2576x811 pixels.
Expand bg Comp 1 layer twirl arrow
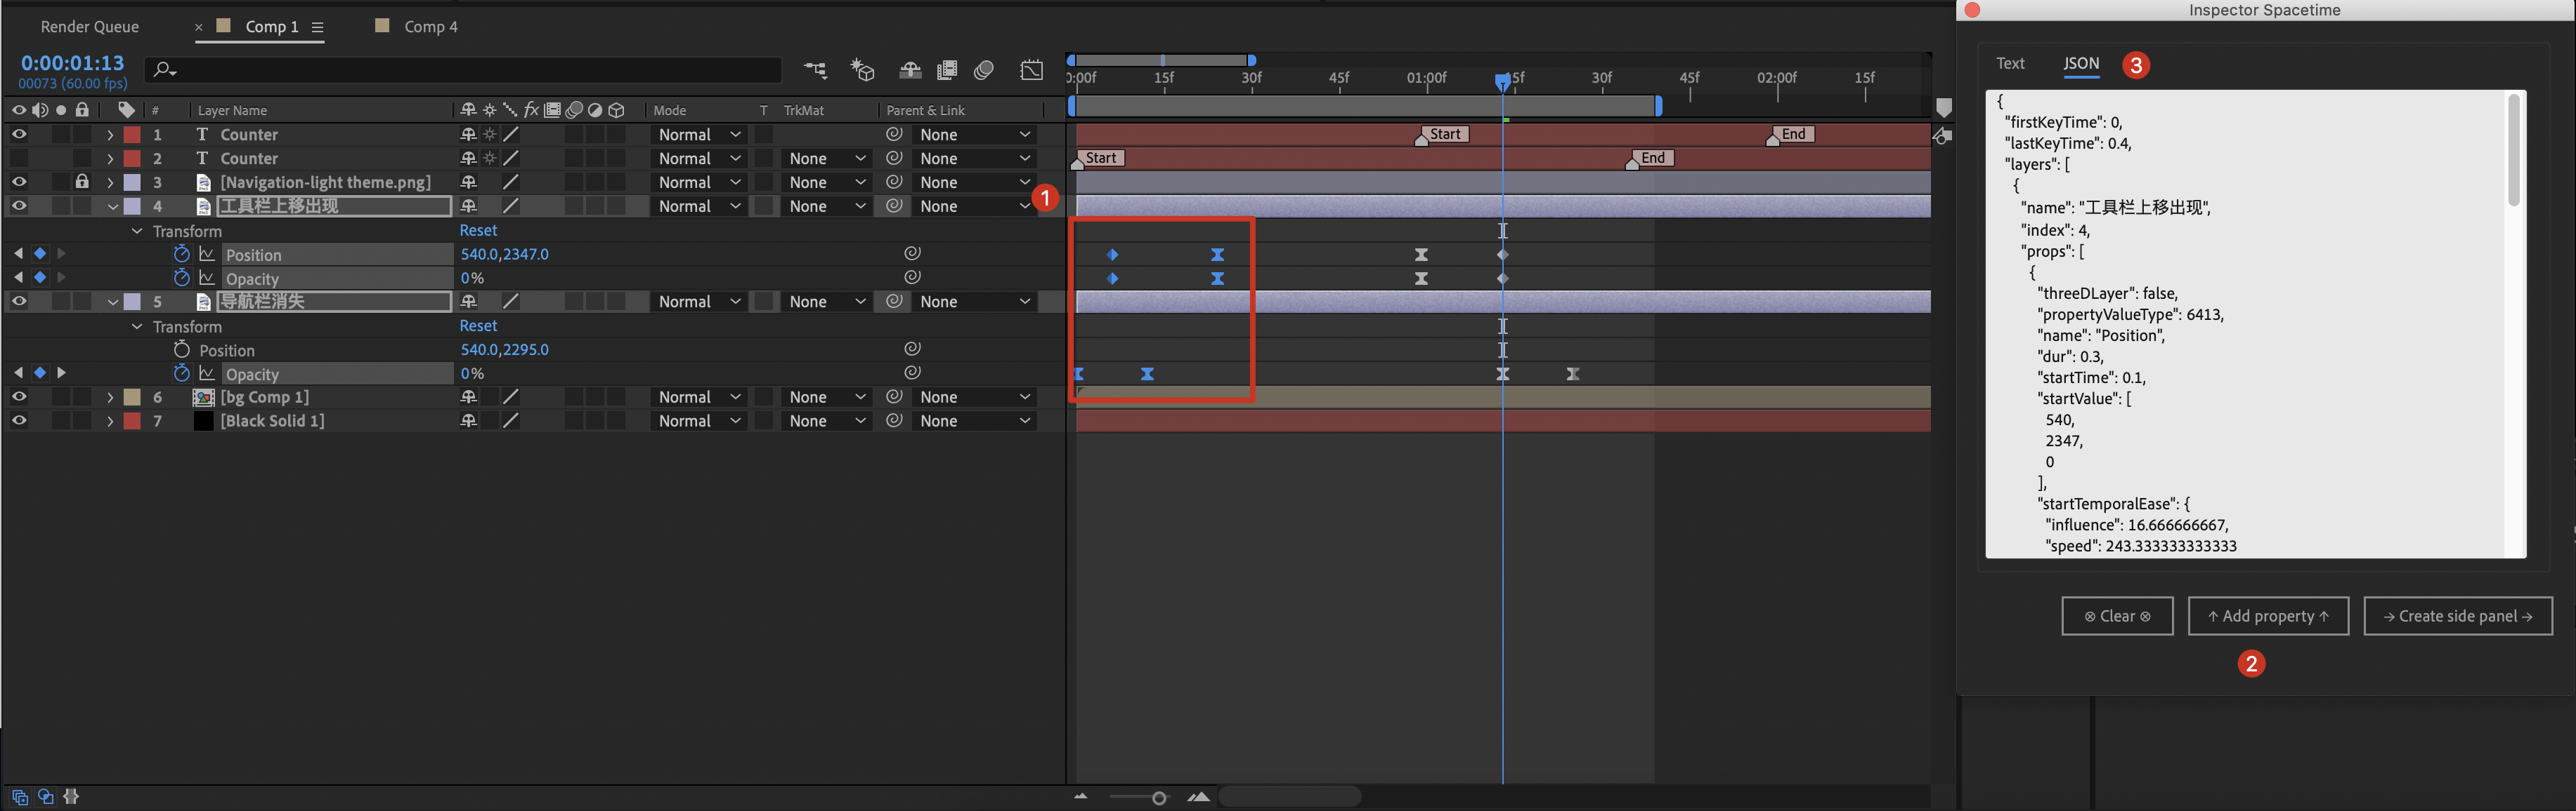(x=110, y=398)
